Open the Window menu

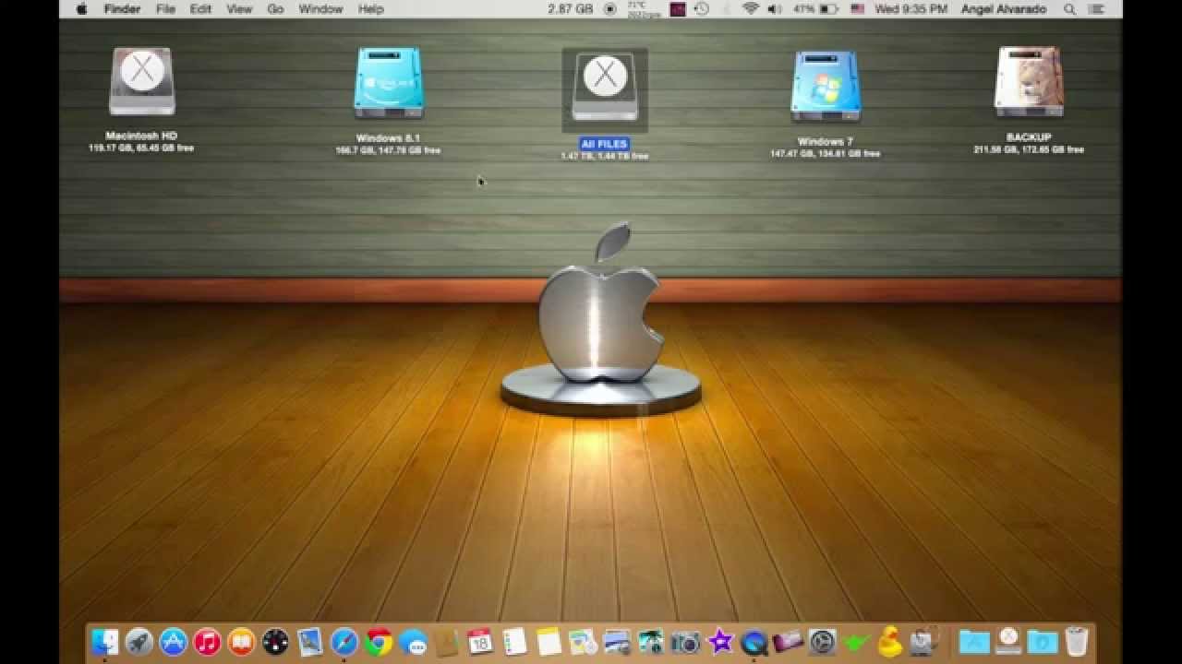pyautogui.click(x=320, y=9)
